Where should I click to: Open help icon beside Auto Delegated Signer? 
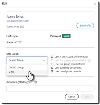35,82
